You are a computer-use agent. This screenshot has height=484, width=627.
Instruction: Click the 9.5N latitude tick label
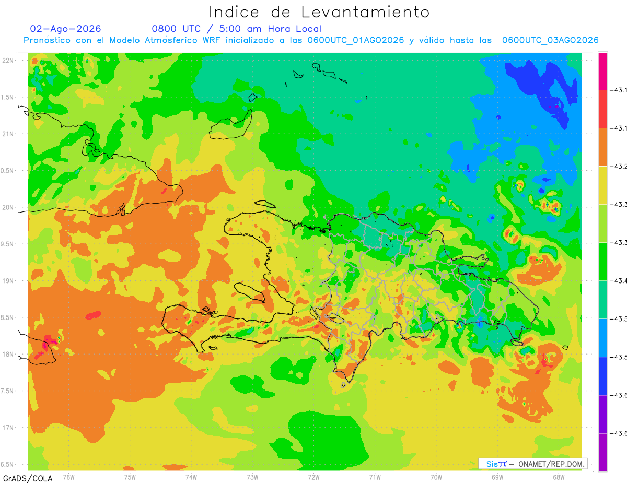7,244
